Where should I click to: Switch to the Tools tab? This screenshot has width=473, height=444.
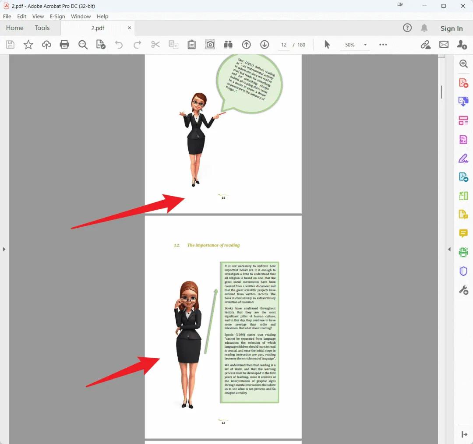pyautogui.click(x=42, y=28)
